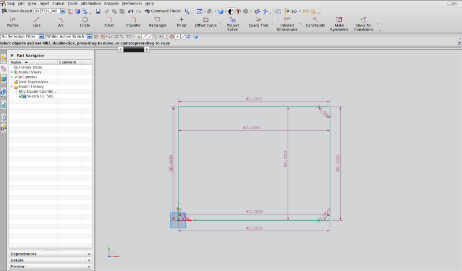
Task: Select the History Mode tree item
Action: pos(31,67)
